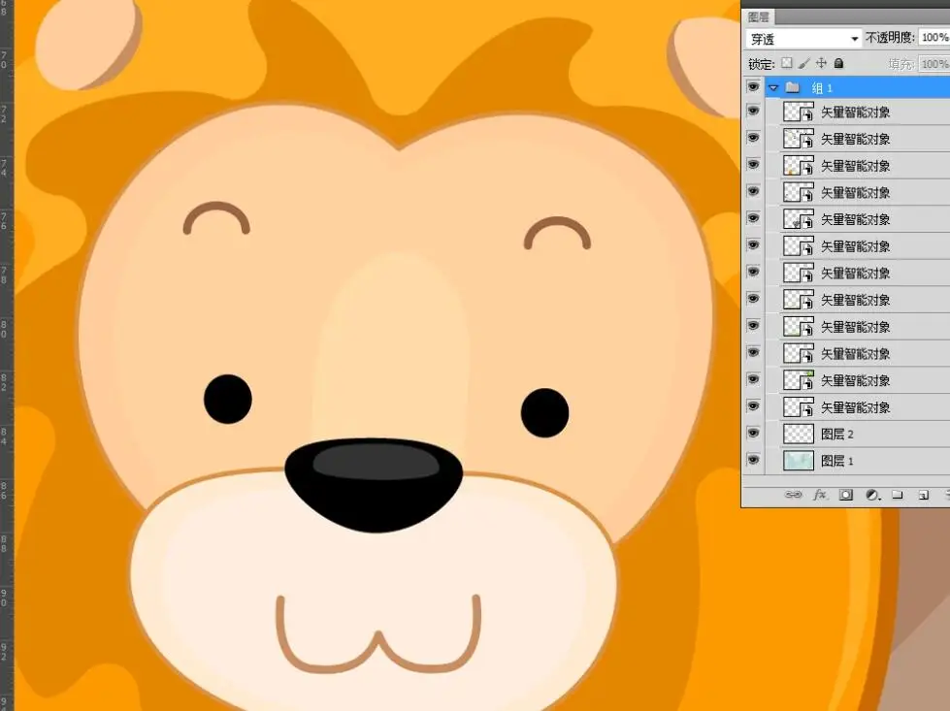
Task: Select the 组 1 group row
Action: pos(857,88)
